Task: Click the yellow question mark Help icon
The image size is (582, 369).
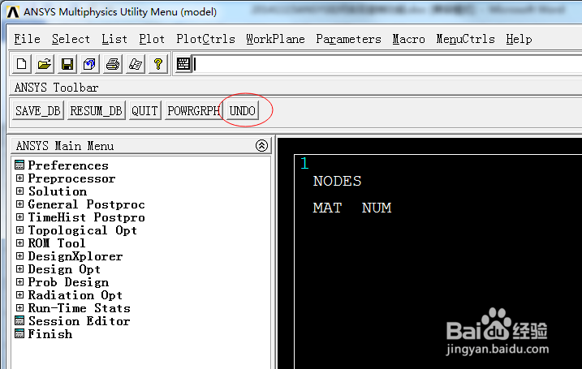Action: 158,64
